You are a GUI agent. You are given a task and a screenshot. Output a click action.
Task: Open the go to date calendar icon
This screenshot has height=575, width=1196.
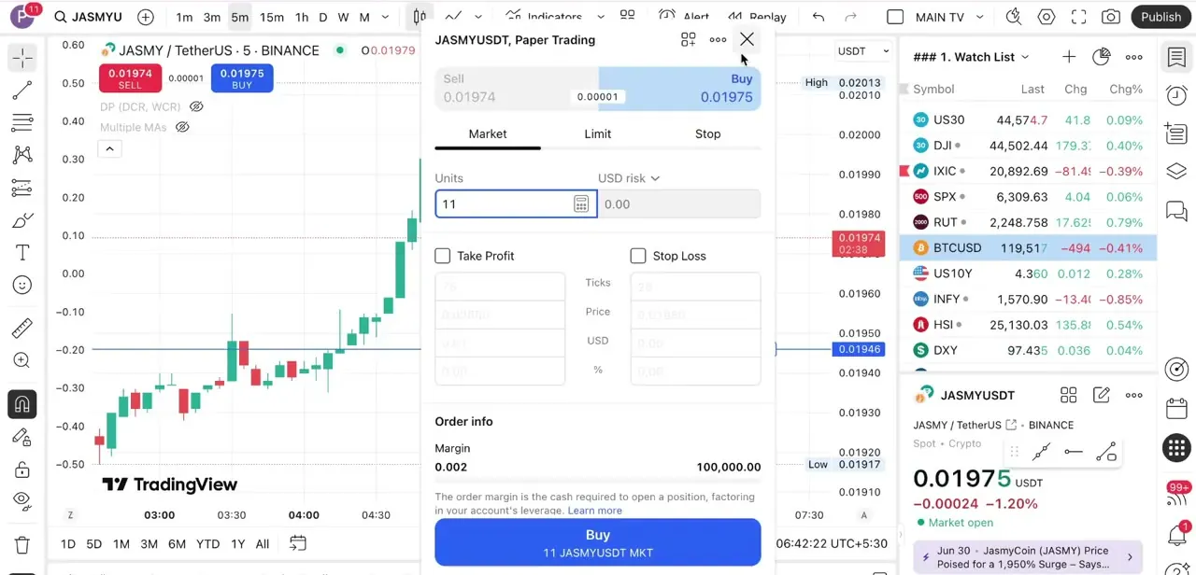click(298, 543)
